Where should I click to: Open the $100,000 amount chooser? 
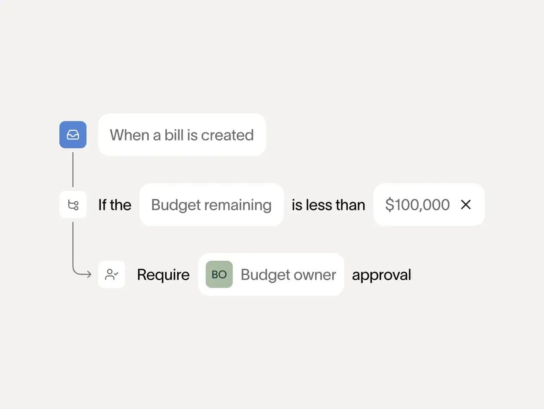417,204
